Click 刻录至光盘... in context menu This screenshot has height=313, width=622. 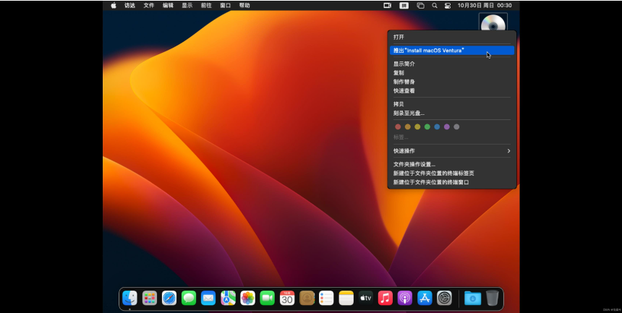pyautogui.click(x=409, y=113)
